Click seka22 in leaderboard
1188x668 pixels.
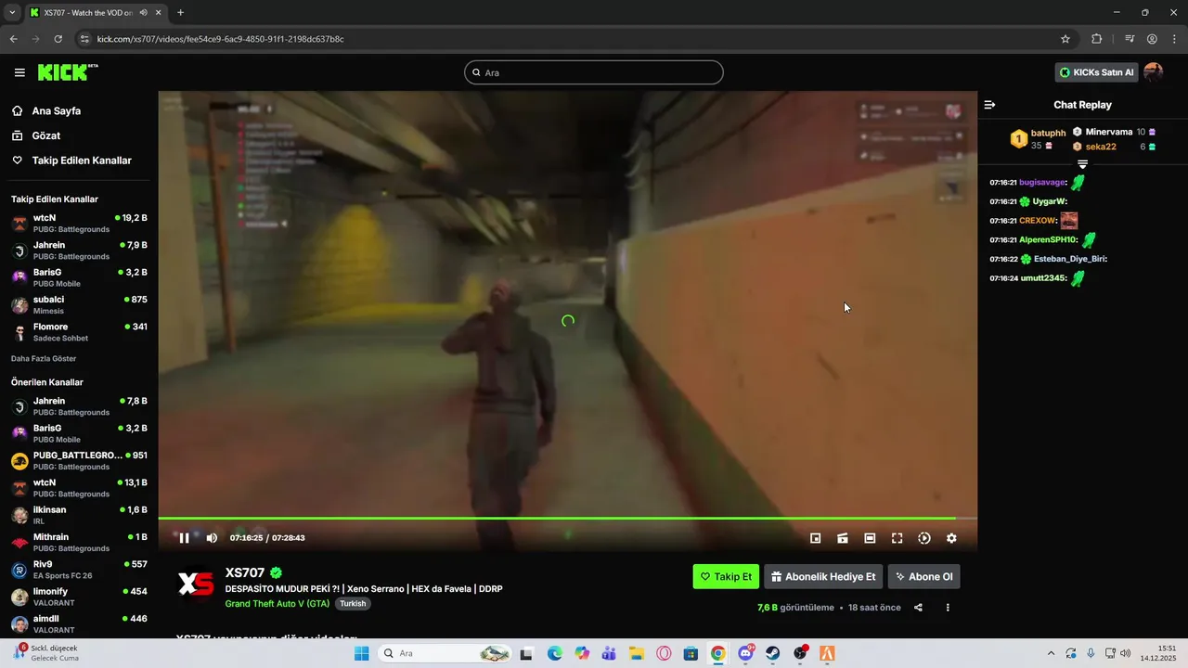[1100, 147]
